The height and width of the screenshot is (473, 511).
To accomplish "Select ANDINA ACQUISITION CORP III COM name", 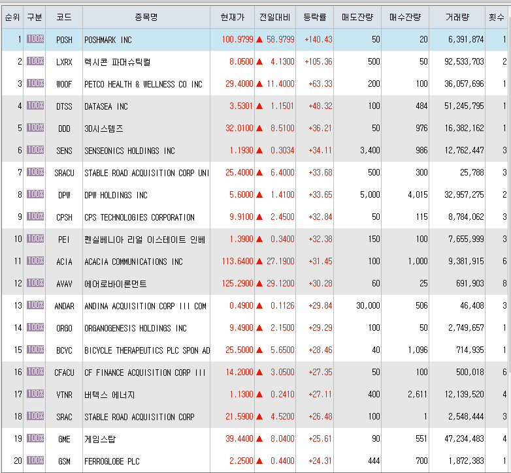I will [x=145, y=306].
